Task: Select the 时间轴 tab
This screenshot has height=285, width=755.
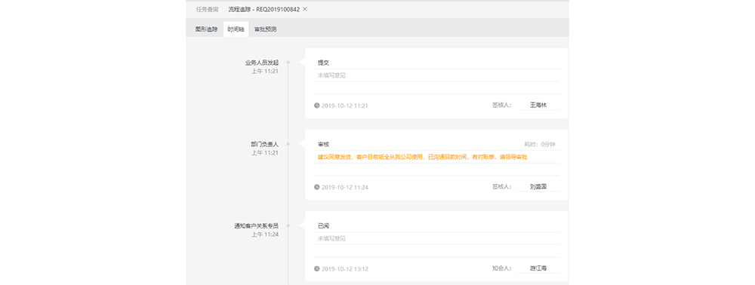Action: tap(236, 29)
